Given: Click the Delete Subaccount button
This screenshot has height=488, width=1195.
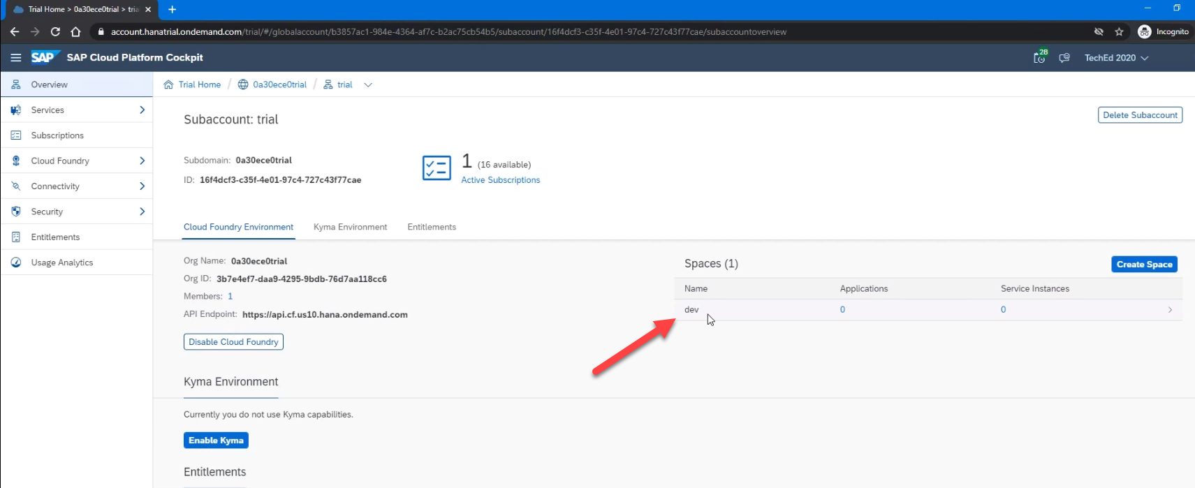Looking at the screenshot, I should (1140, 115).
